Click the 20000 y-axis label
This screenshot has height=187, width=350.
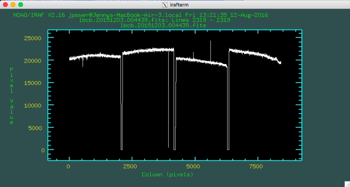click(x=33, y=61)
